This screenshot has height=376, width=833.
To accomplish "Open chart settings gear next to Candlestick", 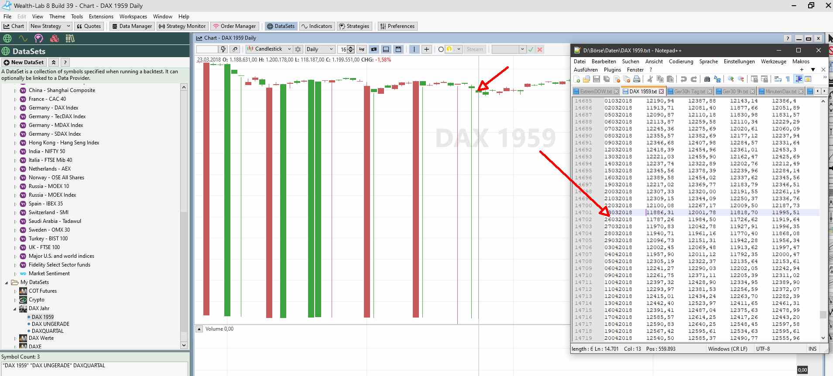I will click(298, 49).
